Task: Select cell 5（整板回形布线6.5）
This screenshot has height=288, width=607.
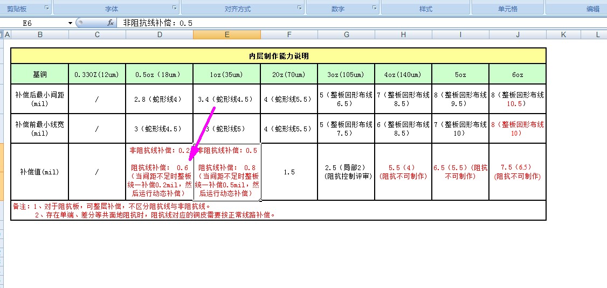Action: tap(346, 99)
